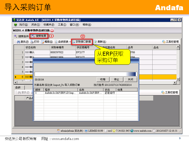Click the 编辑 edit icon
Image resolution: width=189 pixels, height=141 pixels.
coord(42,42)
